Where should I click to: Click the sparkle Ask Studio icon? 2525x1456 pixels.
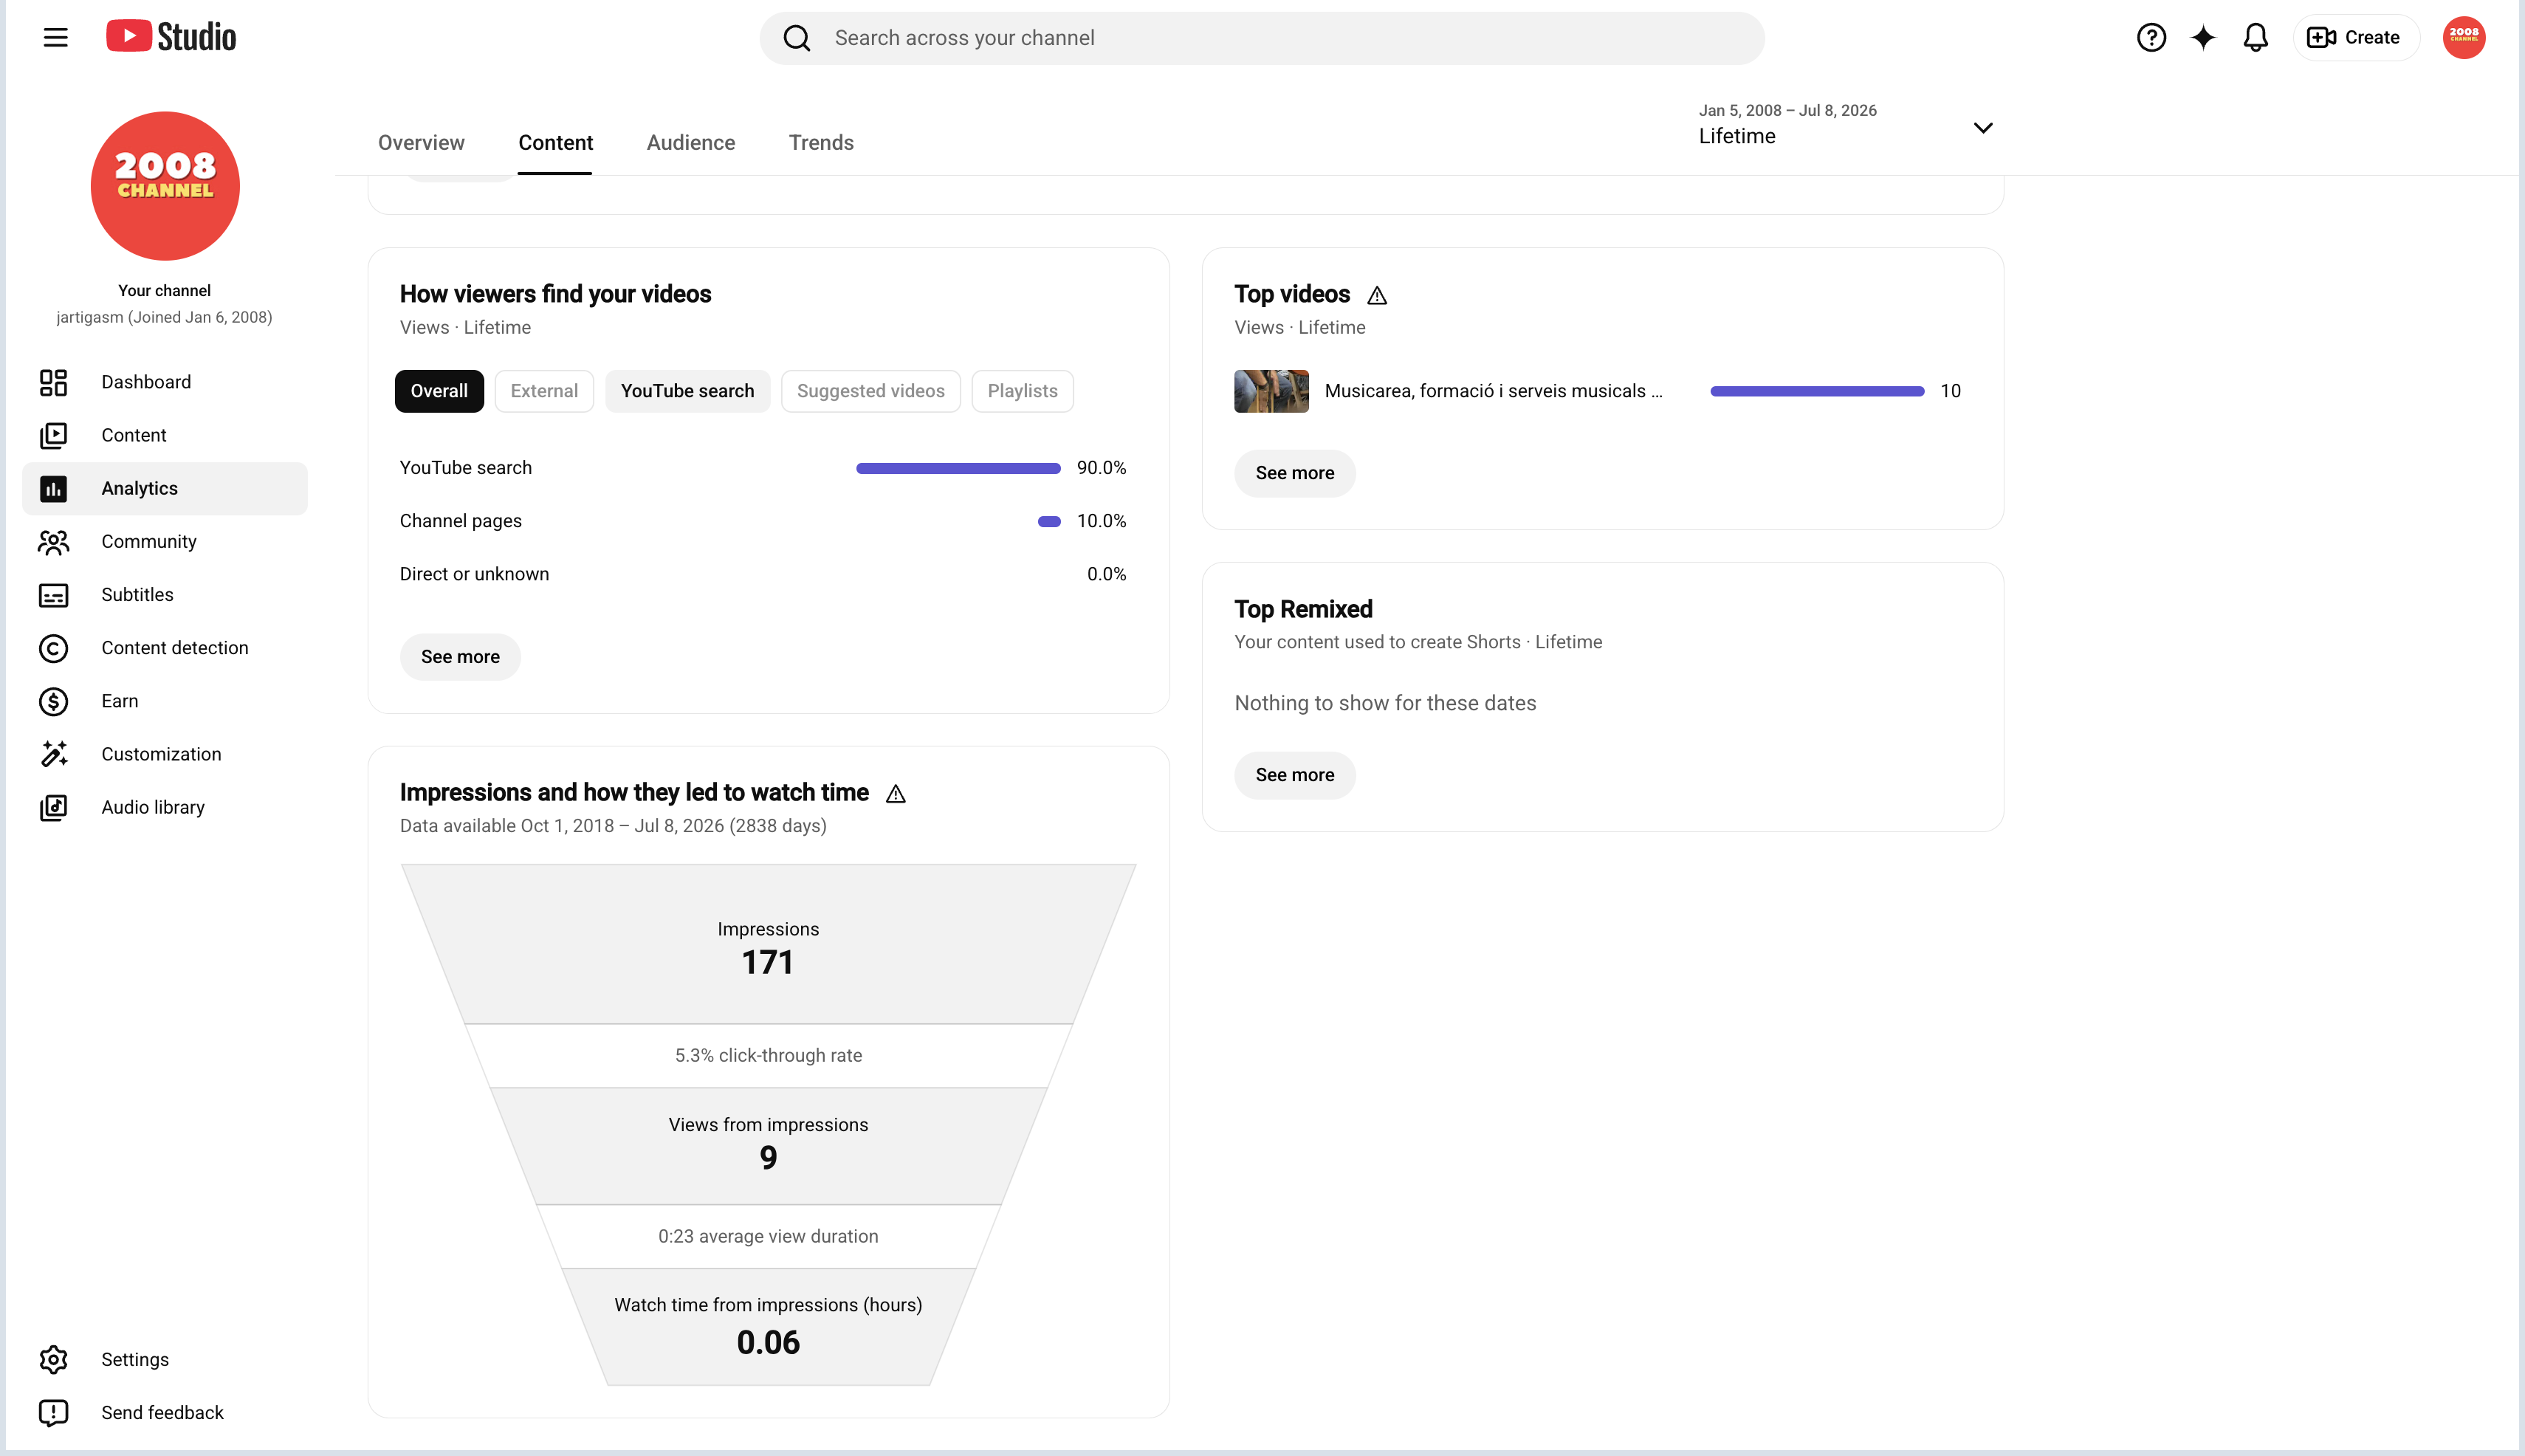(x=2203, y=38)
